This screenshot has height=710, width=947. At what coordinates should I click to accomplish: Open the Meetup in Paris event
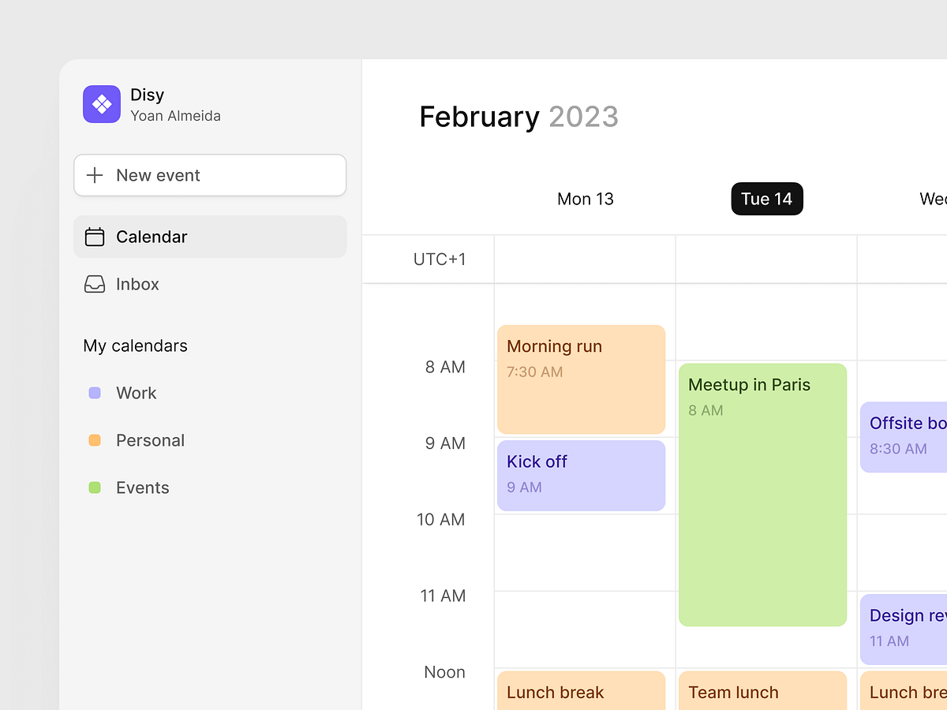(x=762, y=495)
